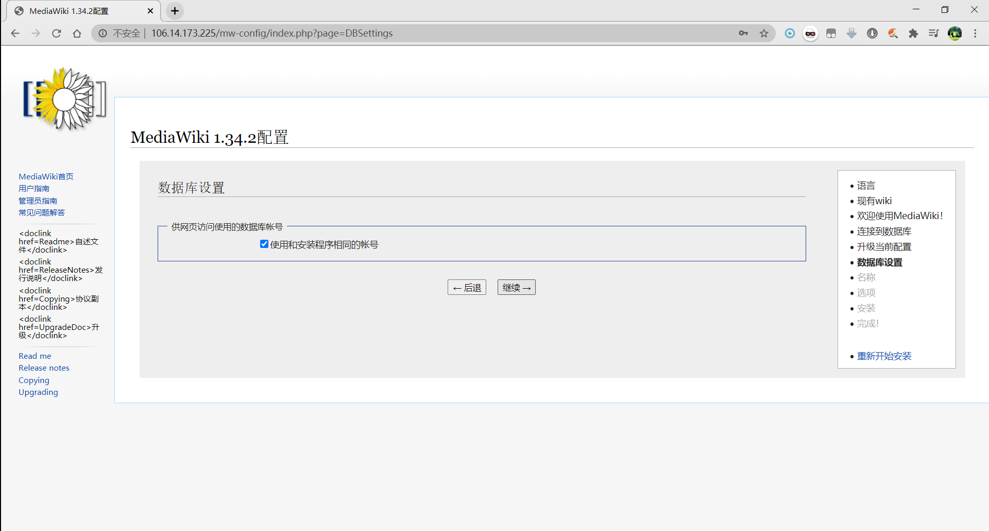Viewport: 989px width, 531px height.
Task: Open the orange bird extension
Action: coord(893,34)
